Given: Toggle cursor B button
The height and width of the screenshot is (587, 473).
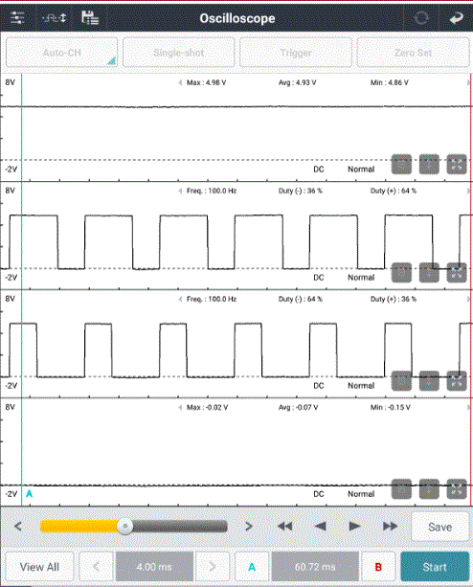Looking at the screenshot, I should (378, 567).
